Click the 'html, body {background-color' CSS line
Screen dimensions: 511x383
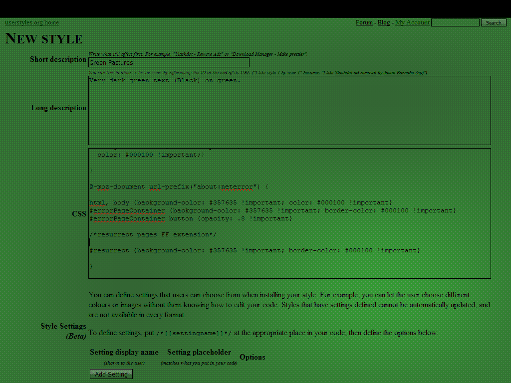pos(241,202)
